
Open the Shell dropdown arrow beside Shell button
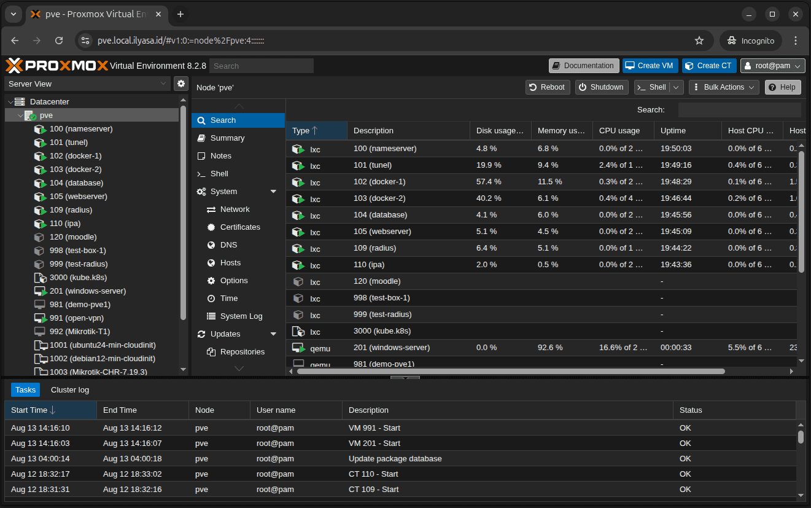coord(677,87)
